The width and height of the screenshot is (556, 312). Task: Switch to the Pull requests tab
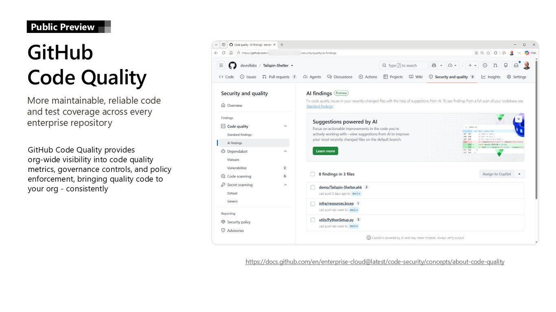[x=279, y=77]
